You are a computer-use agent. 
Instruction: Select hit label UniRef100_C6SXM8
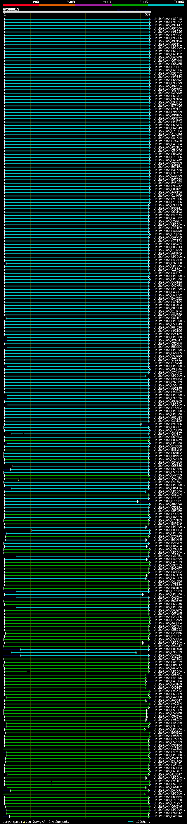click(167, 58)
